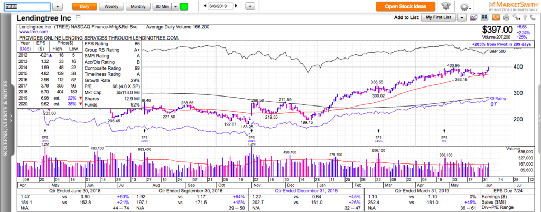Click the Composite Rating 99 row
The image size is (541, 212).
[x=112, y=68]
